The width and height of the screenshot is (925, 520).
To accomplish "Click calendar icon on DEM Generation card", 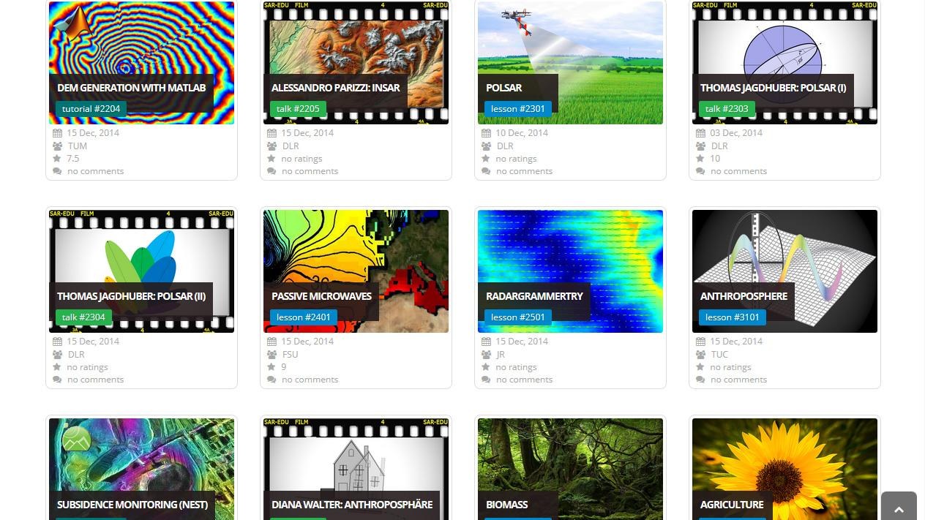I will click(57, 133).
